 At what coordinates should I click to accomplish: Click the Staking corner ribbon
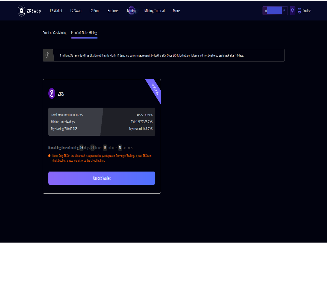pyautogui.click(x=155, y=89)
